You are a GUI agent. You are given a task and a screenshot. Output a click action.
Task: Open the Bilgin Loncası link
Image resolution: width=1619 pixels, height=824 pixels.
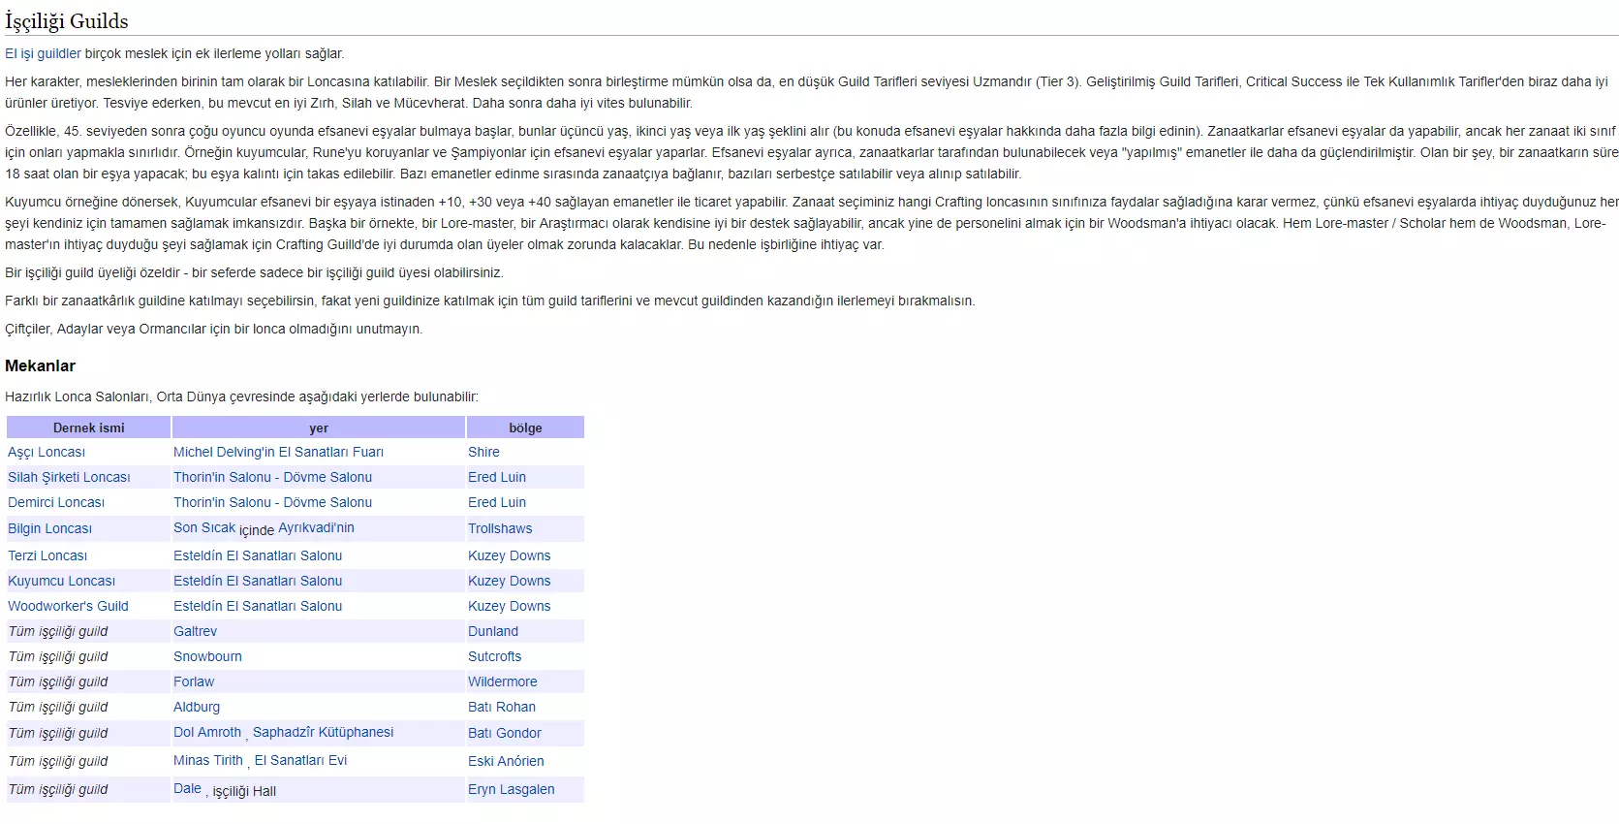pos(49,528)
